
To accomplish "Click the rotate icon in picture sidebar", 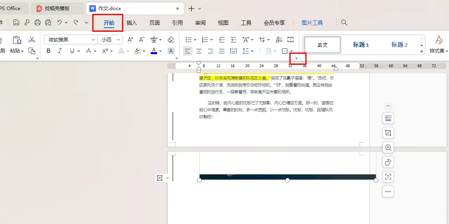I will coord(388,162).
